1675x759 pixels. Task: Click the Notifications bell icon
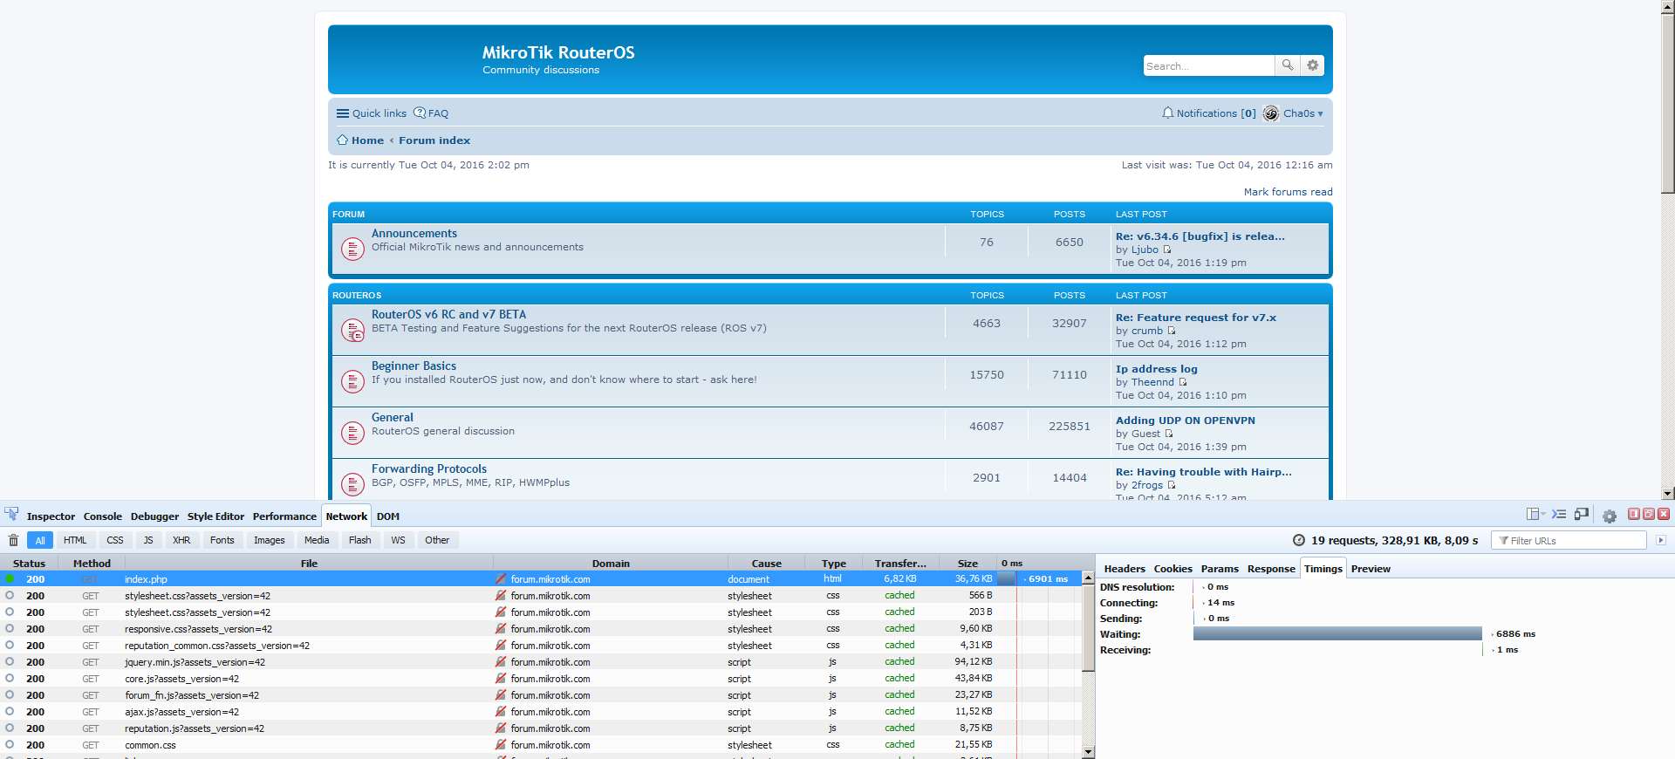[x=1167, y=113]
